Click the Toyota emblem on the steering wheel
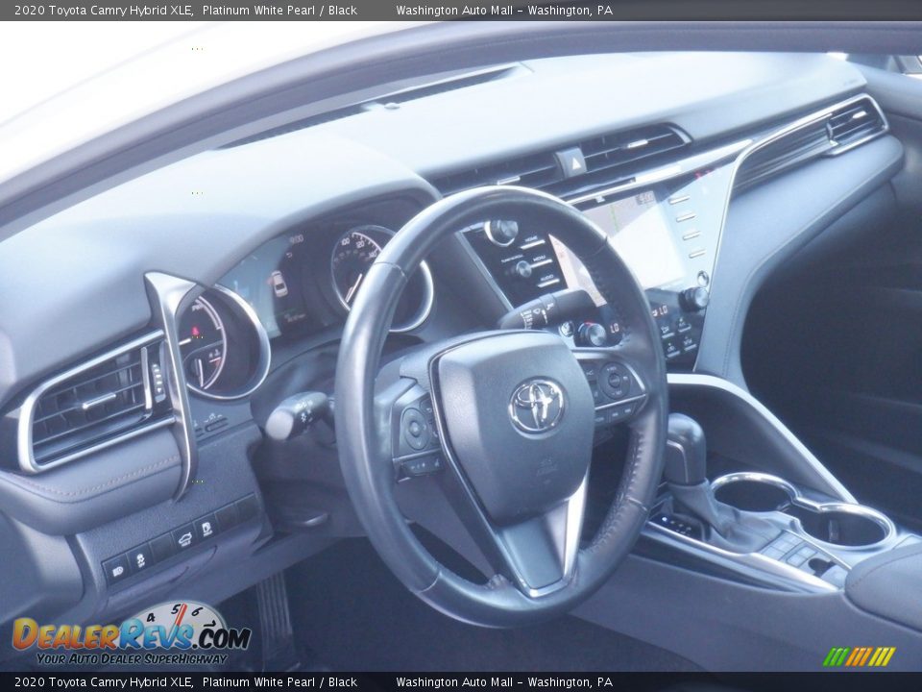Screen dimensions: 922x692 click(536, 406)
